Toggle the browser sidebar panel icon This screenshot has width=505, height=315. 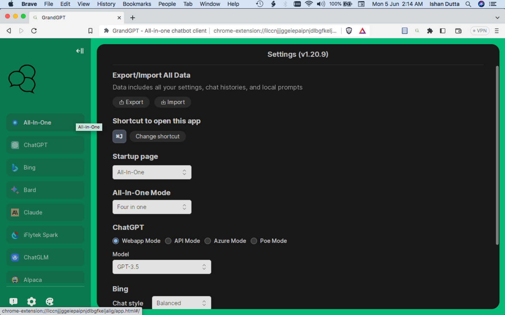pyautogui.click(x=443, y=31)
